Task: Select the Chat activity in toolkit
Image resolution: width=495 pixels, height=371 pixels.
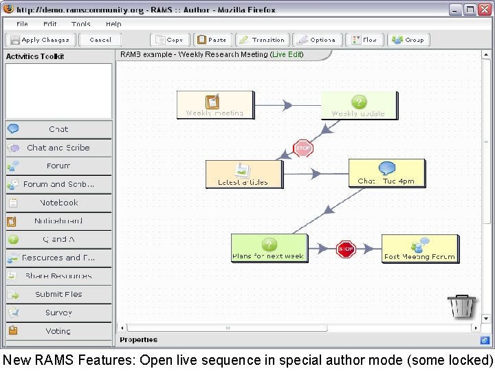Action: [x=58, y=129]
